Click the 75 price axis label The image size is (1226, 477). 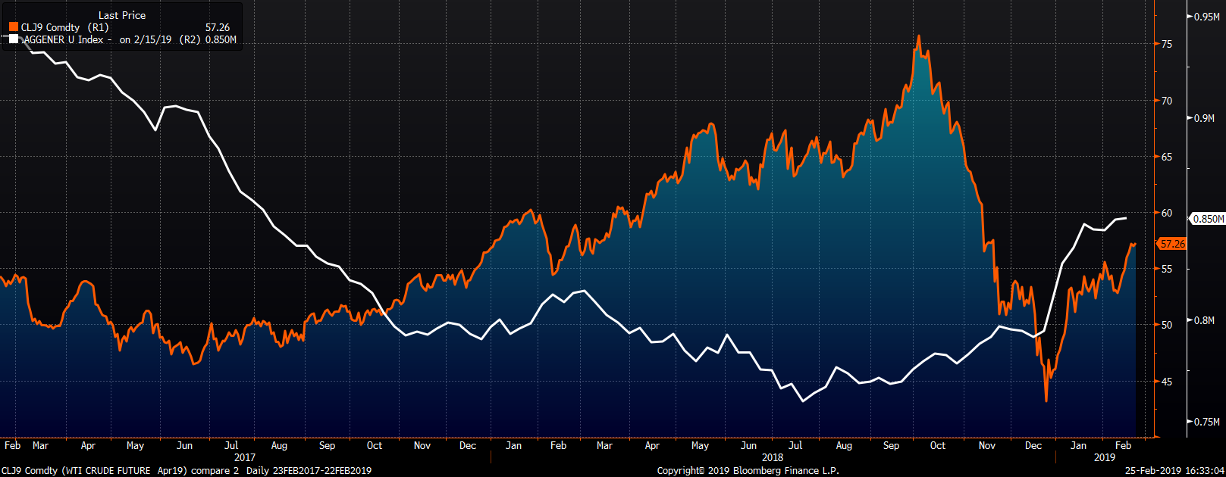(1167, 44)
